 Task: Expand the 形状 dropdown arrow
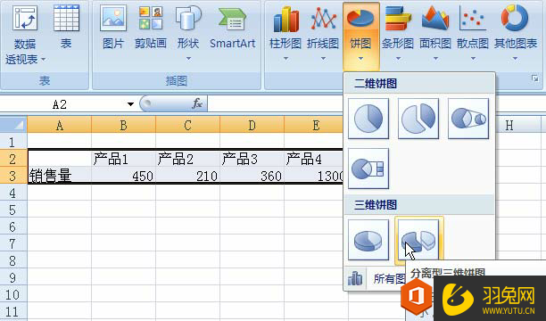[x=188, y=59]
